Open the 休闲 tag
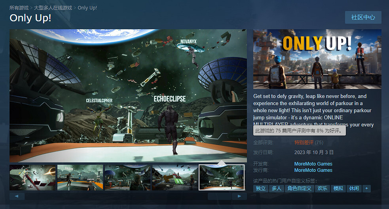This screenshot has height=209, width=389. click(x=354, y=188)
